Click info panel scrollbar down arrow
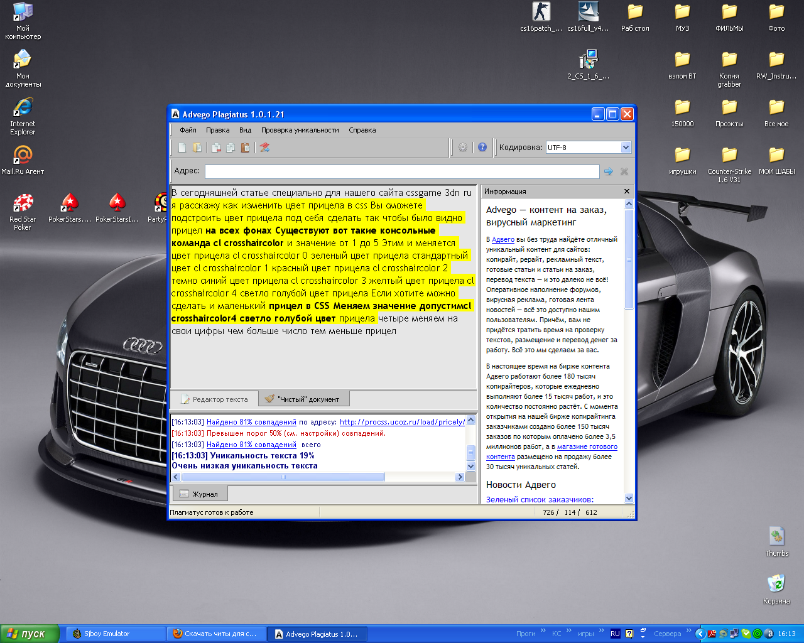This screenshot has height=643, width=804. coord(629,498)
